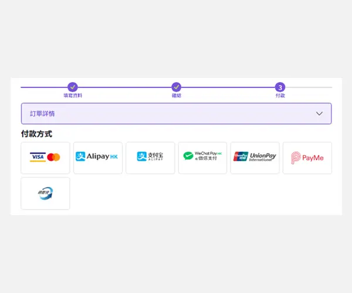
Task: Click the Mastercard logo in the card option
Action: click(x=54, y=157)
